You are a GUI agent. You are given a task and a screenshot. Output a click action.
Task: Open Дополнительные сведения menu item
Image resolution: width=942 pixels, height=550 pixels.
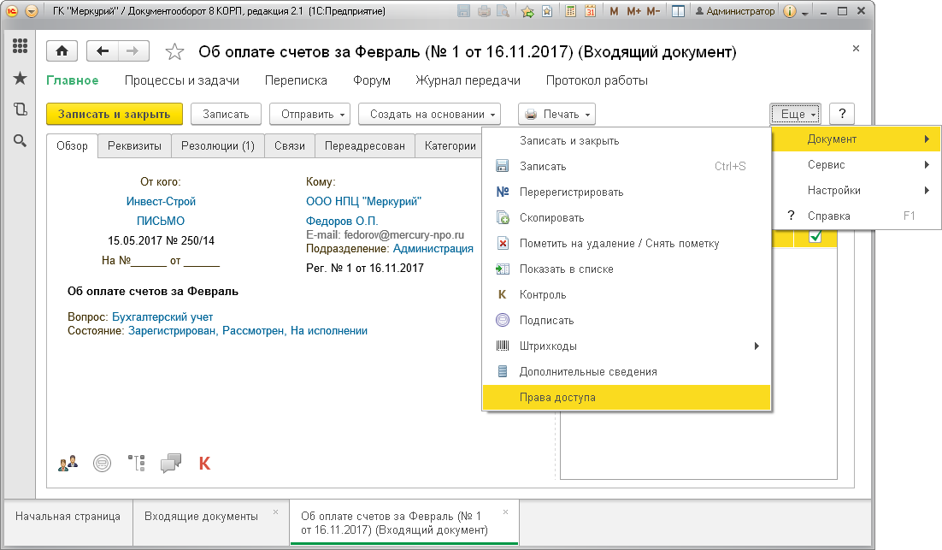coord(626,371)
